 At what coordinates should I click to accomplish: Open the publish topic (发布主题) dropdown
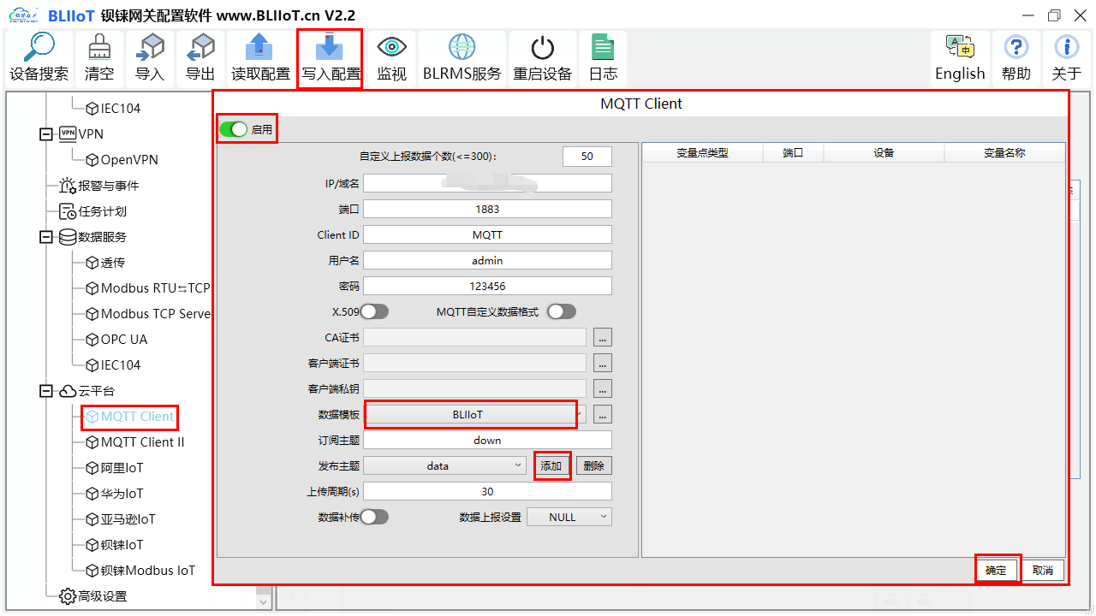(x=445, y=465)
